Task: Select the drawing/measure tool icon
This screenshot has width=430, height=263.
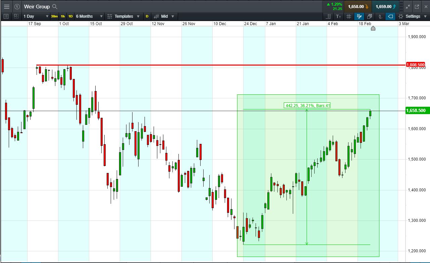Action: (359, 16)
